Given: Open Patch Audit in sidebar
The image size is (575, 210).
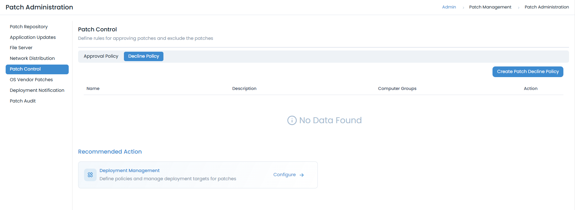Looking at the screenshot, I should [23, 101].
